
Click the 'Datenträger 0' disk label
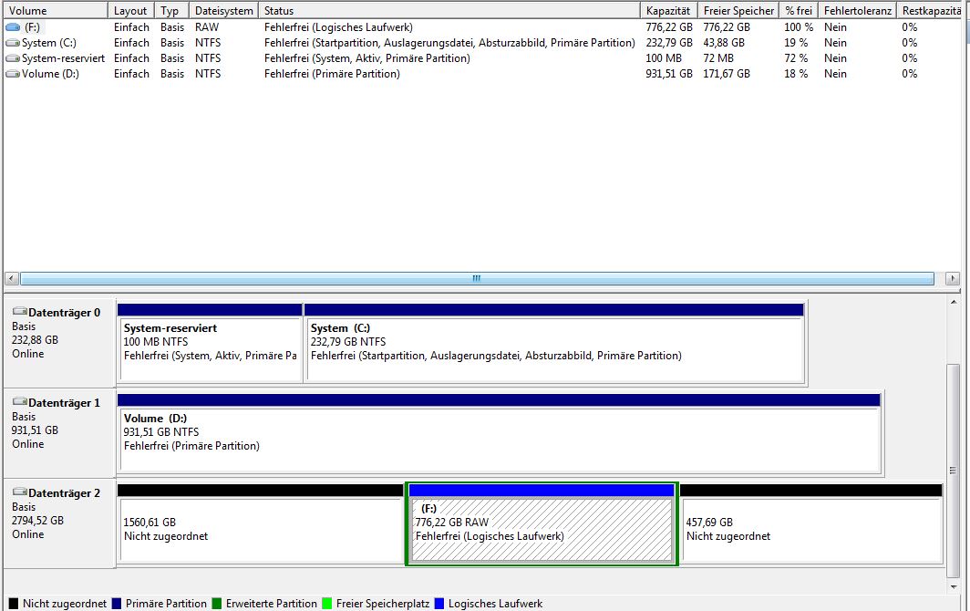[65, 313]
